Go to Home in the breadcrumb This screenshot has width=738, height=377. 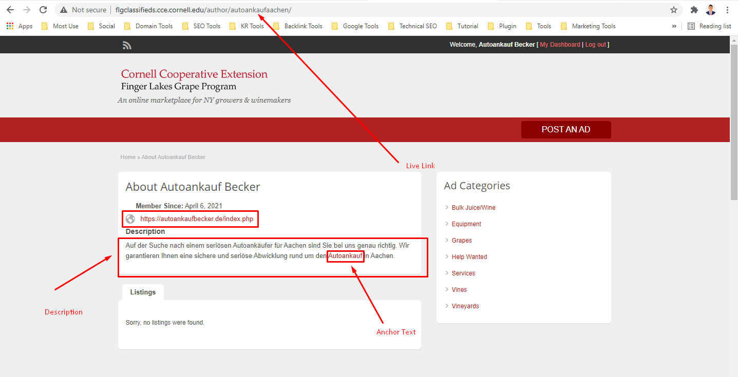pos(128,157)
